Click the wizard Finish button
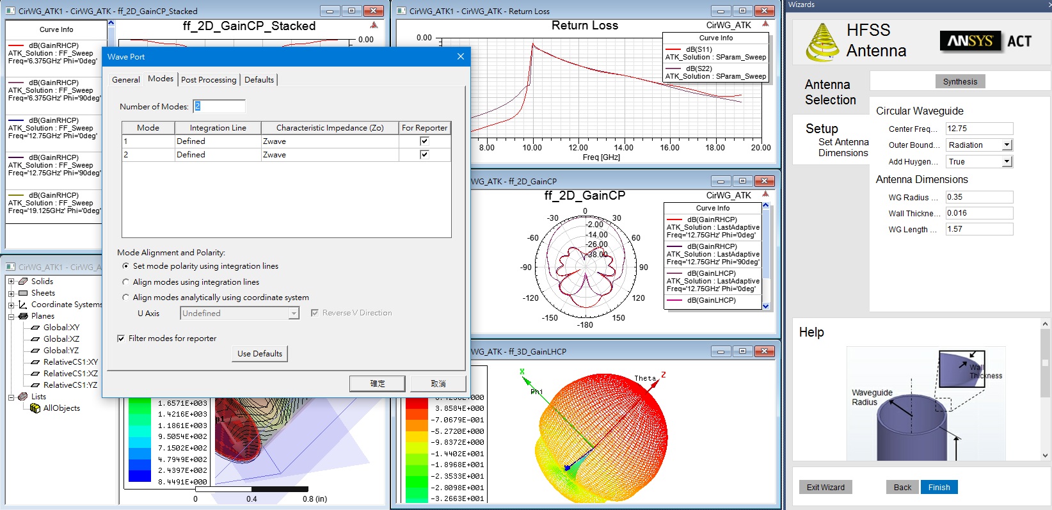The width and height of the screenshot is (1052, 510). pyautogui.click(x=939, y=488)
